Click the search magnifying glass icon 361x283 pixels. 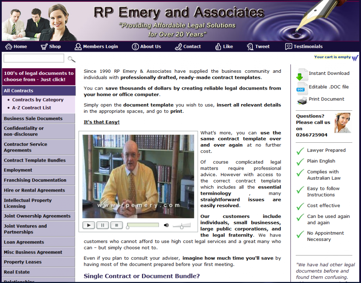tap(71, 59)
